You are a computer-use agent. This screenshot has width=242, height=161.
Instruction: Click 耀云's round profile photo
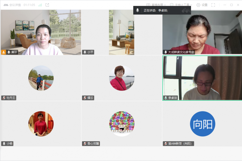click(122, 78)
